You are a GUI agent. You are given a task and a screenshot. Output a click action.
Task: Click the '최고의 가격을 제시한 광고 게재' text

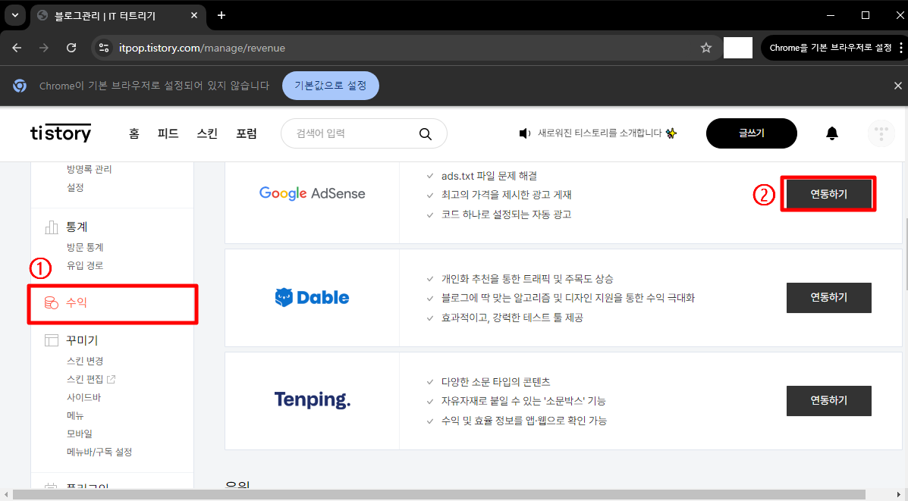click(506, 194)
